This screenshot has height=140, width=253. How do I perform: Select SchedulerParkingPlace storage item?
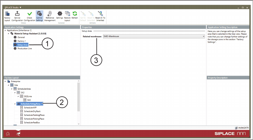click(34, 115)
